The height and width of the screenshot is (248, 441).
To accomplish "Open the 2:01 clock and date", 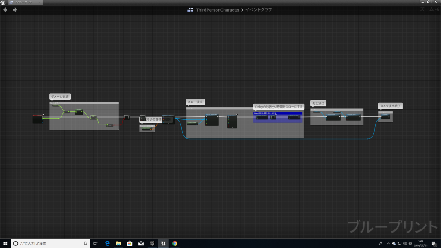I will click(420, 244).
